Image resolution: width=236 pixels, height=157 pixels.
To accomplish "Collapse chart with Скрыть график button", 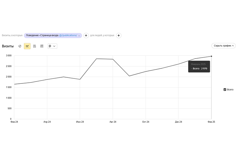I will click(x=224, y=45).
